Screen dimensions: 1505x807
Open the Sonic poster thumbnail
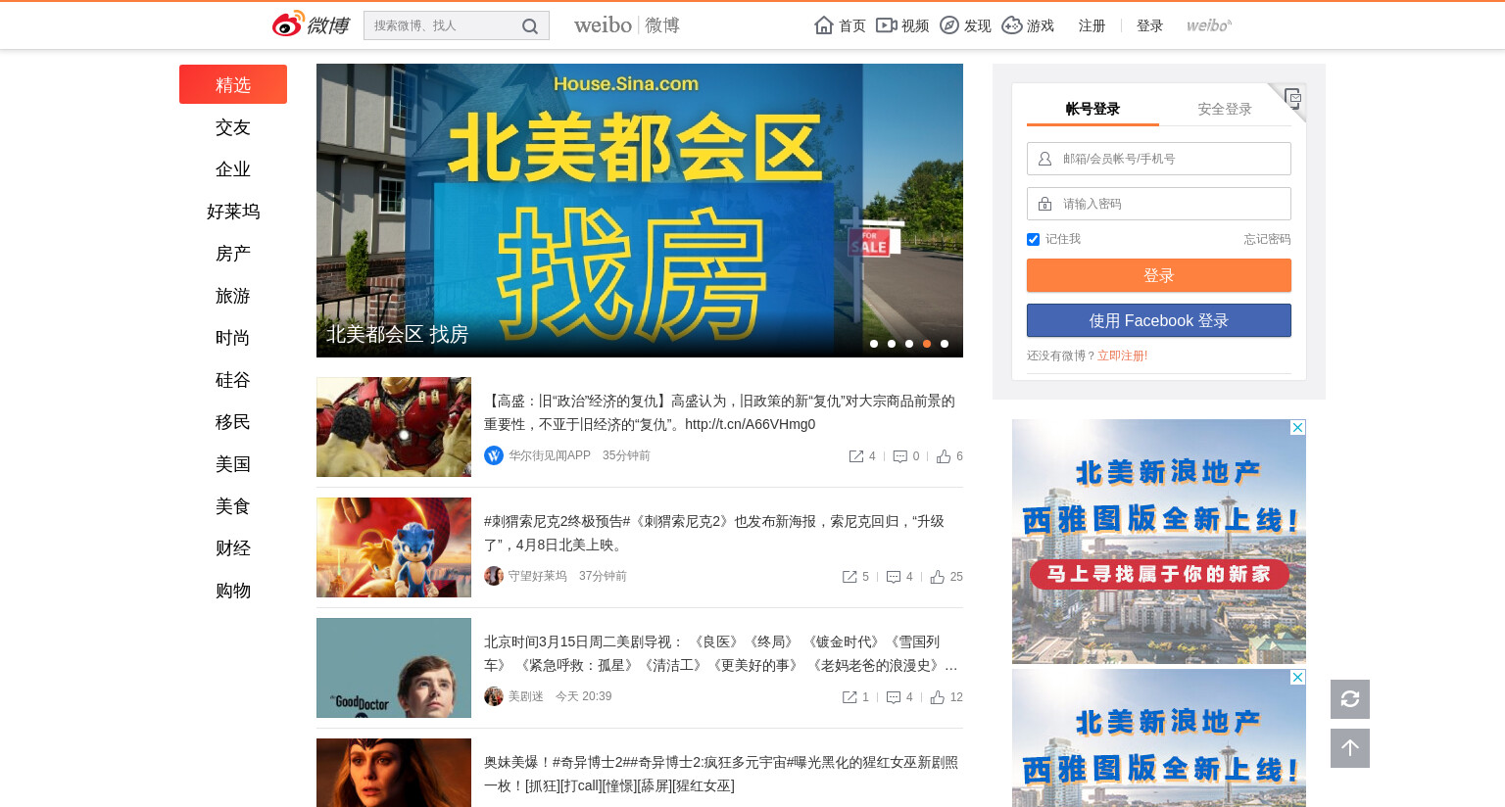coord(394,547)
